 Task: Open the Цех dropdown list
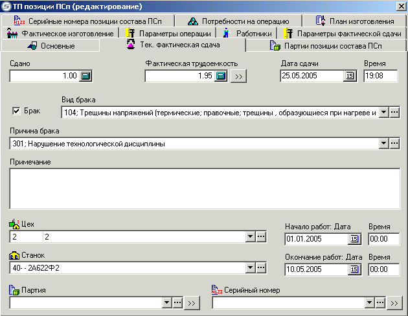251,237
